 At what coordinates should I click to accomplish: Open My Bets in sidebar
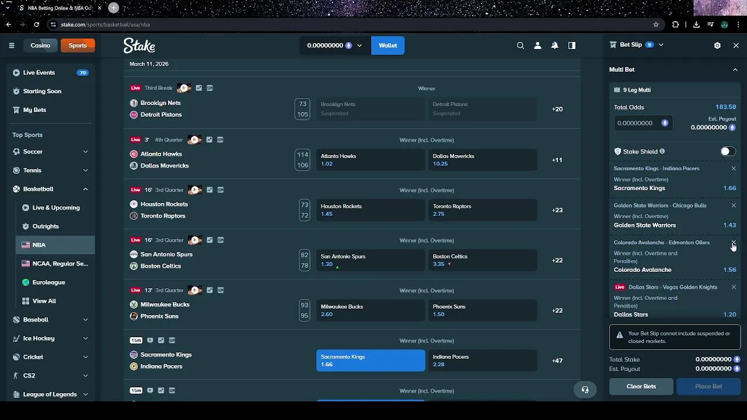[x=51, y=110]
